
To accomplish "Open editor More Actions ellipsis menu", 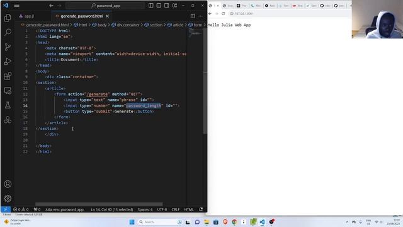I will point(200,16).
